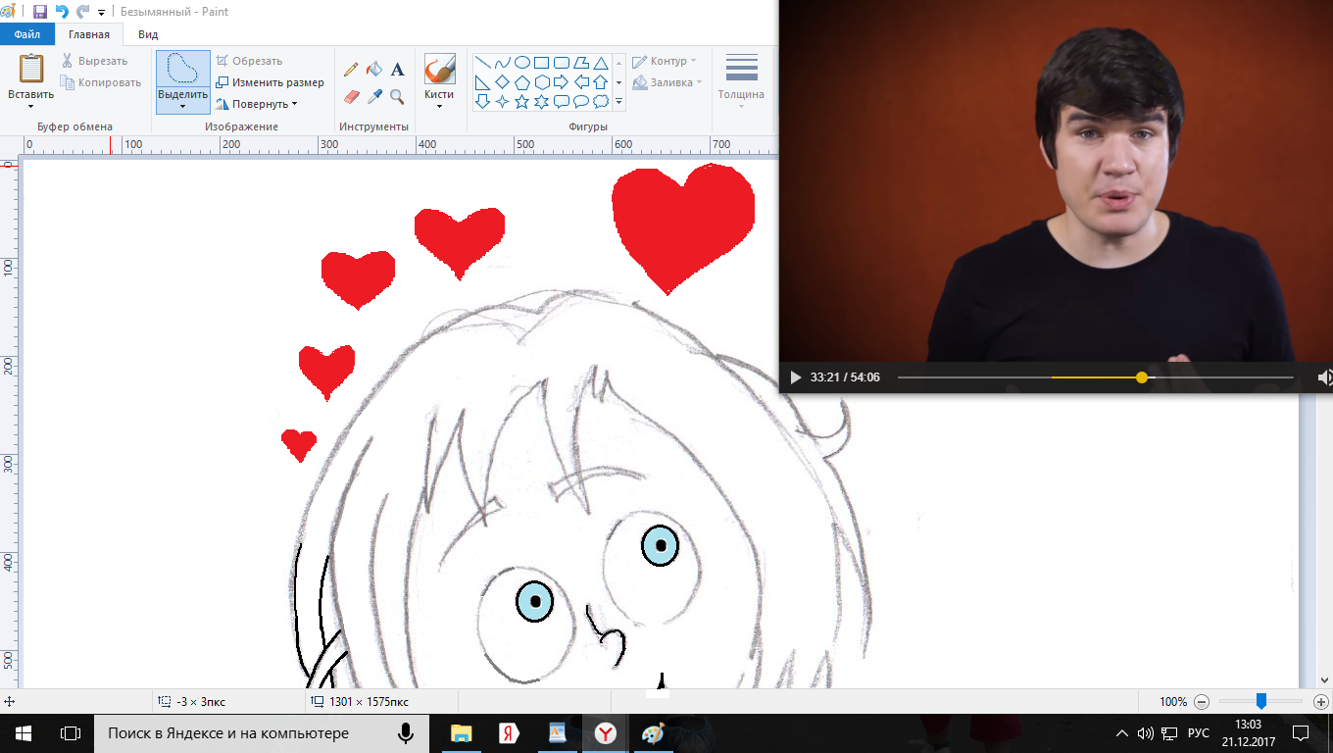Click the Save icon in title bar
This screenshot has width=1333, height=753.
click(x=40, y=12)
